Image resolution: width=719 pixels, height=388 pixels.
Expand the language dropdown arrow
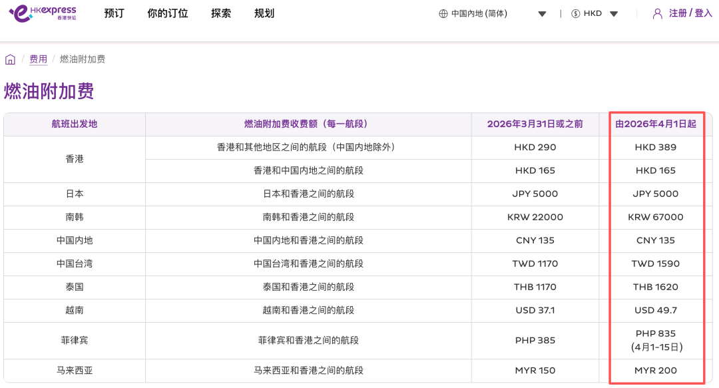542,14
